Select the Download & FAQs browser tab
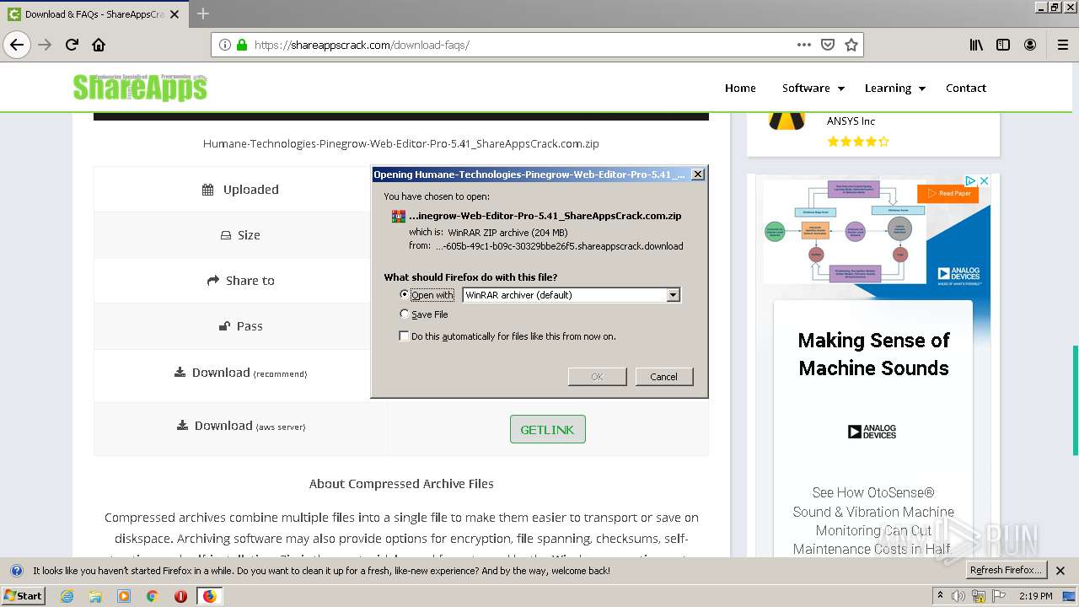The image size is (1079, 607). click(x=94, y=14)
